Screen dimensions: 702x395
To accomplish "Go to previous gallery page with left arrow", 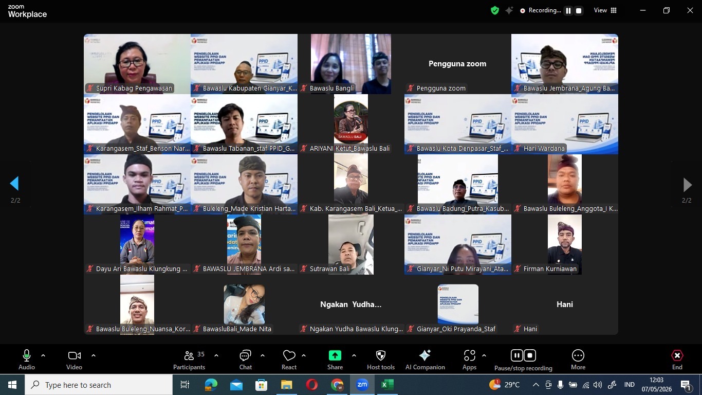I will point(14,184).
